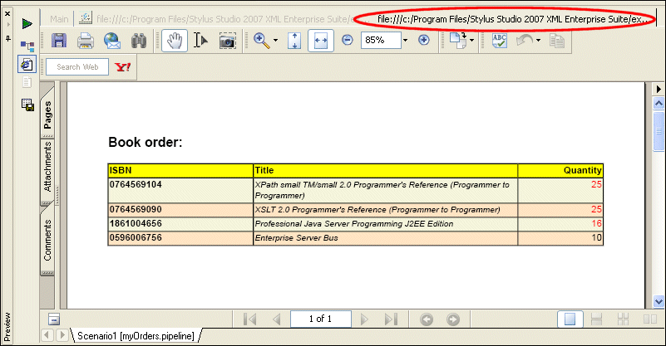The image size is (666, 346).
Task: Click the Yahoo search icon
Action: pyautogui.click(x=123, y=67)
